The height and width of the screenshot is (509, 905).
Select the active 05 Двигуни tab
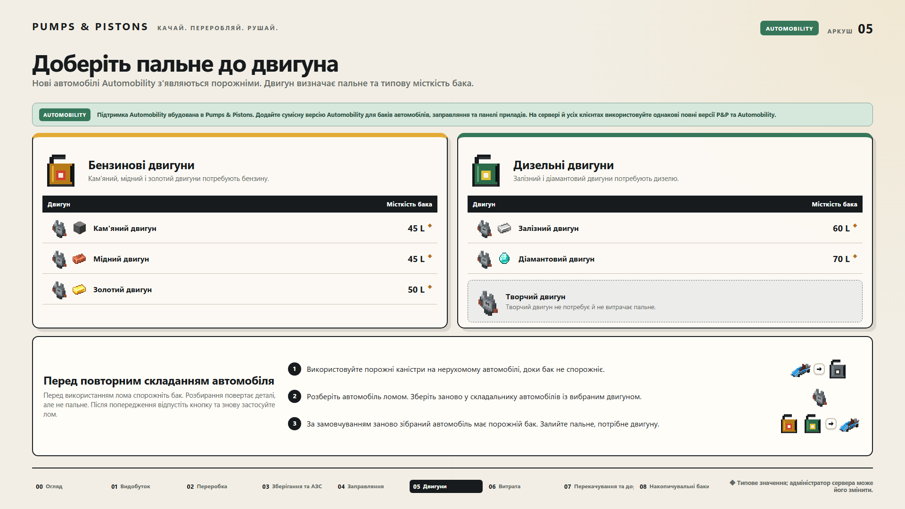[x=446, y=486]
